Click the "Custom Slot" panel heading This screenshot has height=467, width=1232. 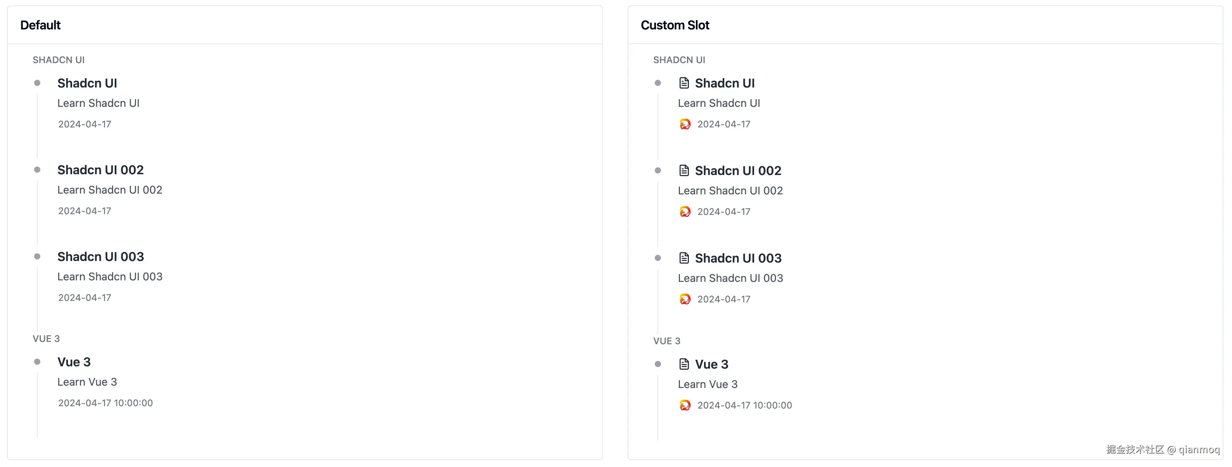pos(675,25)
